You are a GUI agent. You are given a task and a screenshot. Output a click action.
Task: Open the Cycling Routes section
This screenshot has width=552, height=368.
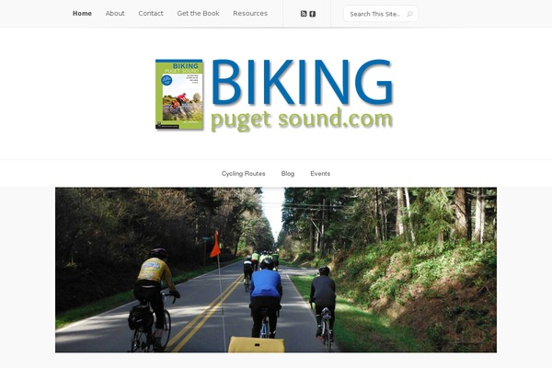pyautogui.click(x=243, y=174)
